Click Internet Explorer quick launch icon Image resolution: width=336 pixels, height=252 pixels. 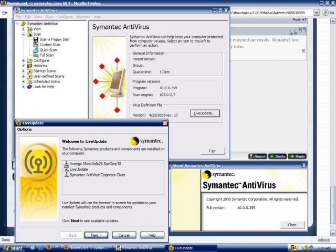pyautogui.click(x=41, y=247)
